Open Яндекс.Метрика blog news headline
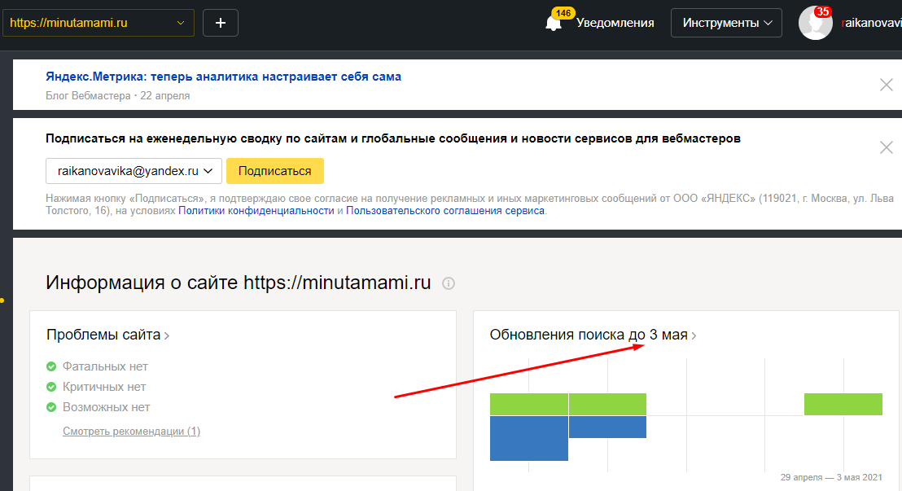902x491 pixels. (x=224, y=77)
